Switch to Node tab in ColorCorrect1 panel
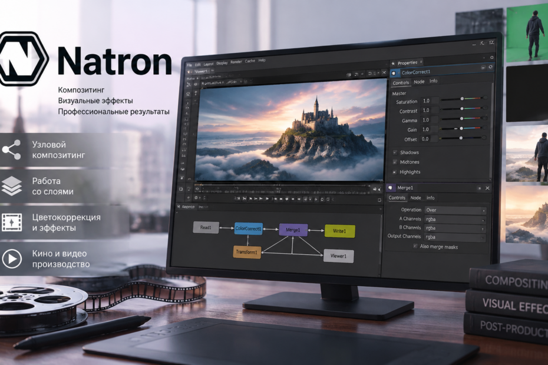Viewport: 548px width, 365px height. pos(419,82)
